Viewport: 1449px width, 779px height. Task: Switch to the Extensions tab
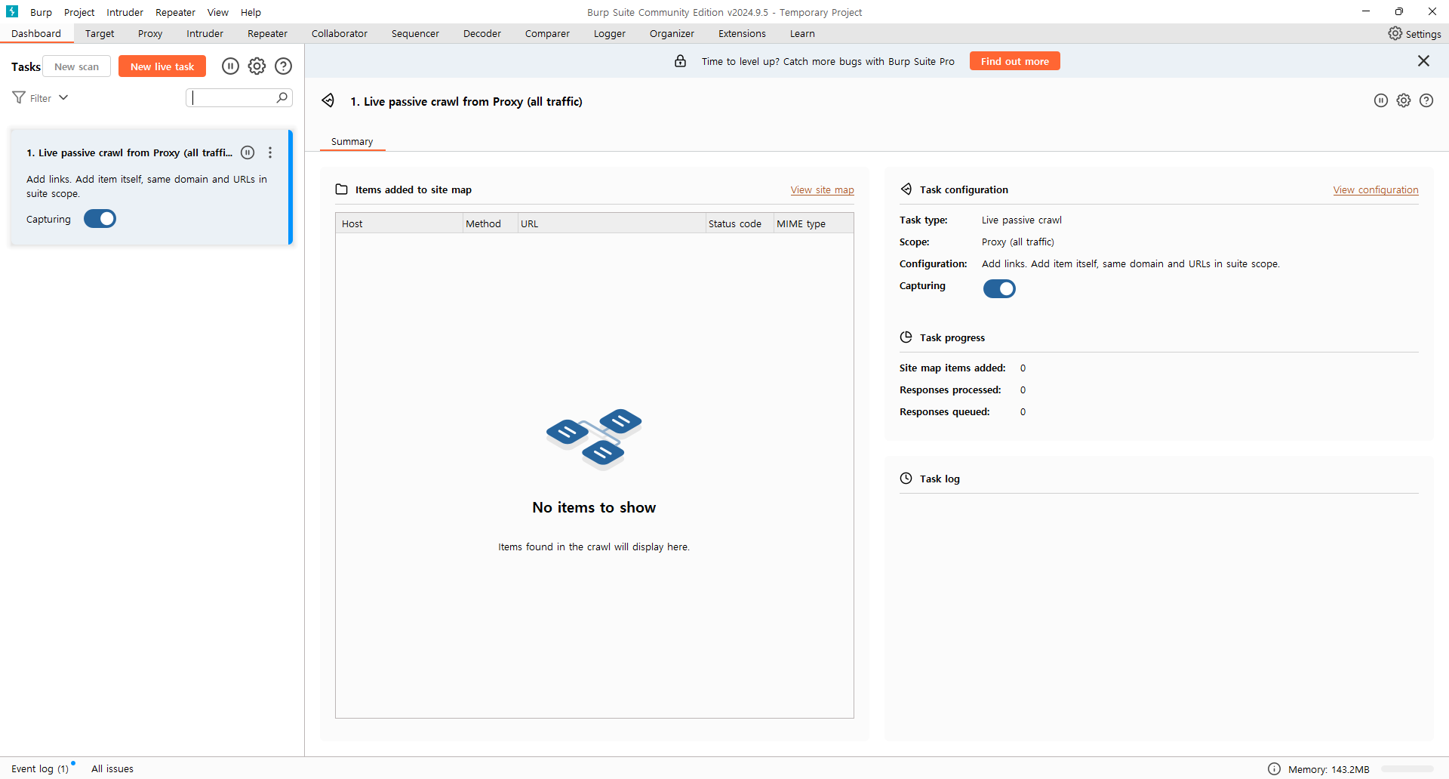[742, 34]
